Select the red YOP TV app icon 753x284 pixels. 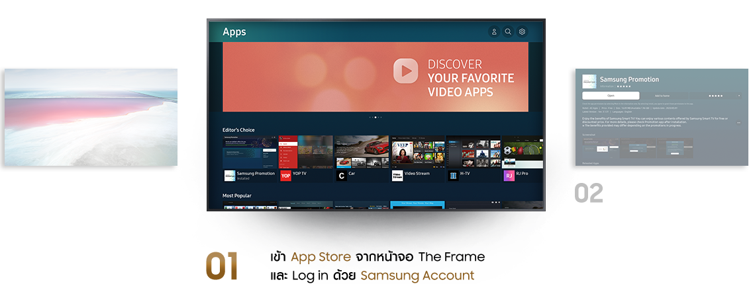pyautogui.click(x=285, y=176)
